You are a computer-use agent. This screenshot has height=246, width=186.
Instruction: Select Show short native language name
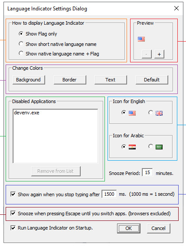[21, 44]
